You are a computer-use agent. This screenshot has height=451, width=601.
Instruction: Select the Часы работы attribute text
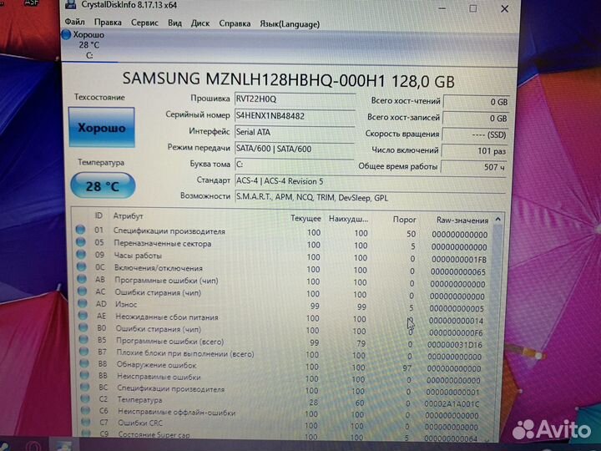(138, 256)
